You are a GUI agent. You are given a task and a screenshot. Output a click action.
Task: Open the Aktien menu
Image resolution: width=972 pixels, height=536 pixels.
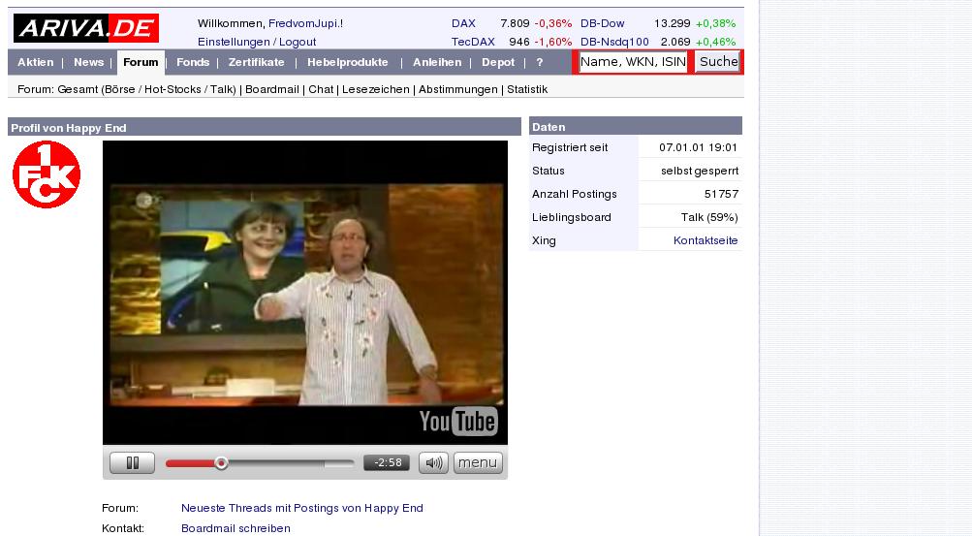[35, 62]
